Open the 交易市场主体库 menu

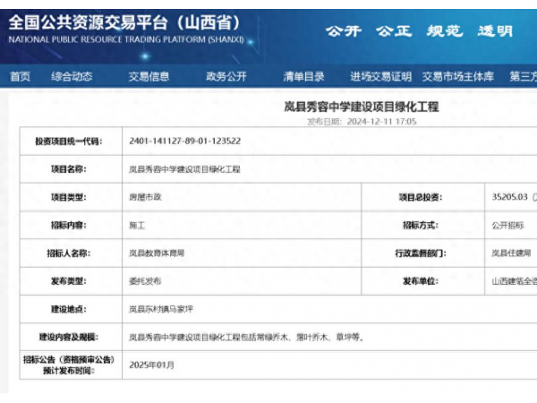[x=457, y=77]
